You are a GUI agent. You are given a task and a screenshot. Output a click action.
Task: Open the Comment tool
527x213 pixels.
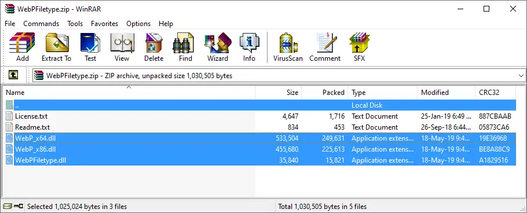tap(325, 47)
